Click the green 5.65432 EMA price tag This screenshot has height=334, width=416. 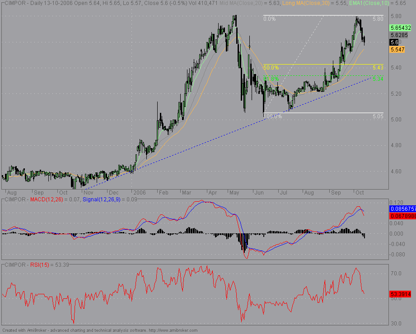401,28
